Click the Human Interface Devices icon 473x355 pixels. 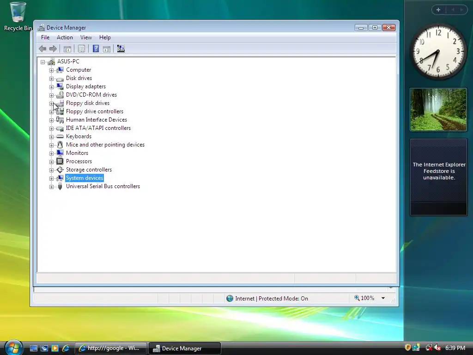60,120
